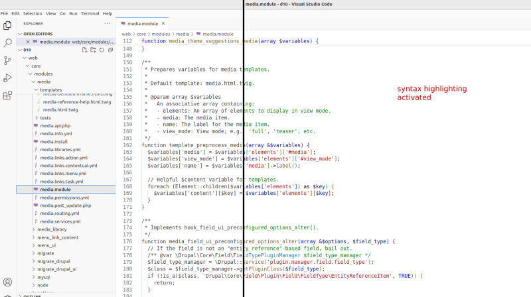
Task: Click the web breadcrumb segment
Action: 126,34
